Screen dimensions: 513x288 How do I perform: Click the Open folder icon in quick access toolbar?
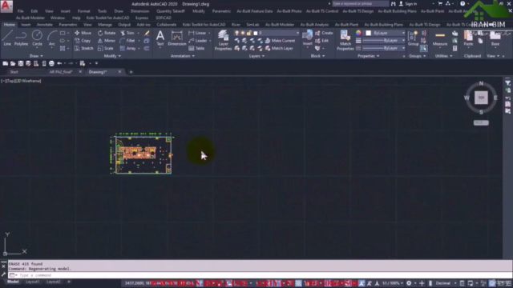pos(13,63)
